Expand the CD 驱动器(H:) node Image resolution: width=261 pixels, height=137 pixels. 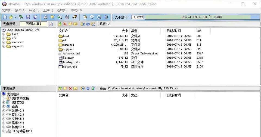(4, 131)
